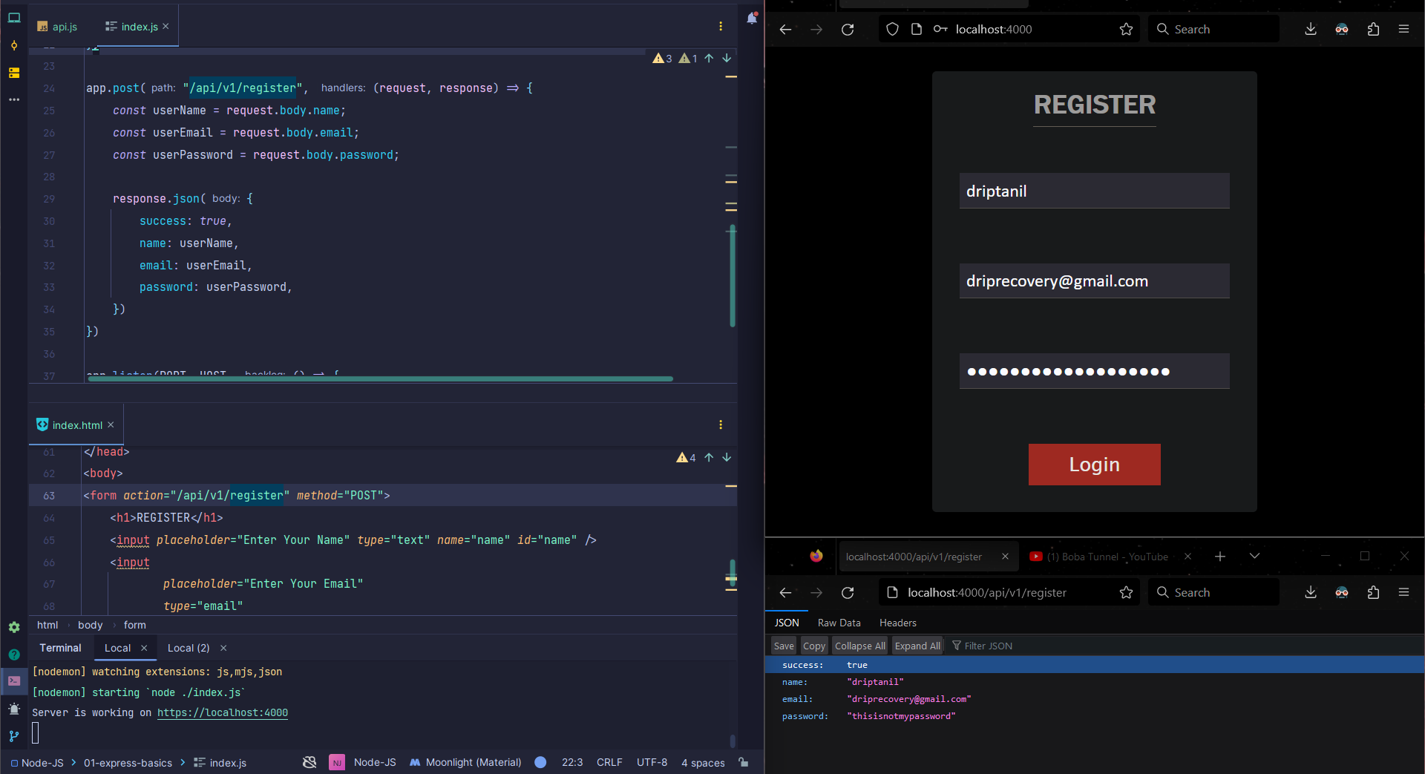Screen dimensions: 1425x774
Task: Open Firefox downloads in the upper browser
Action: 1311,30
